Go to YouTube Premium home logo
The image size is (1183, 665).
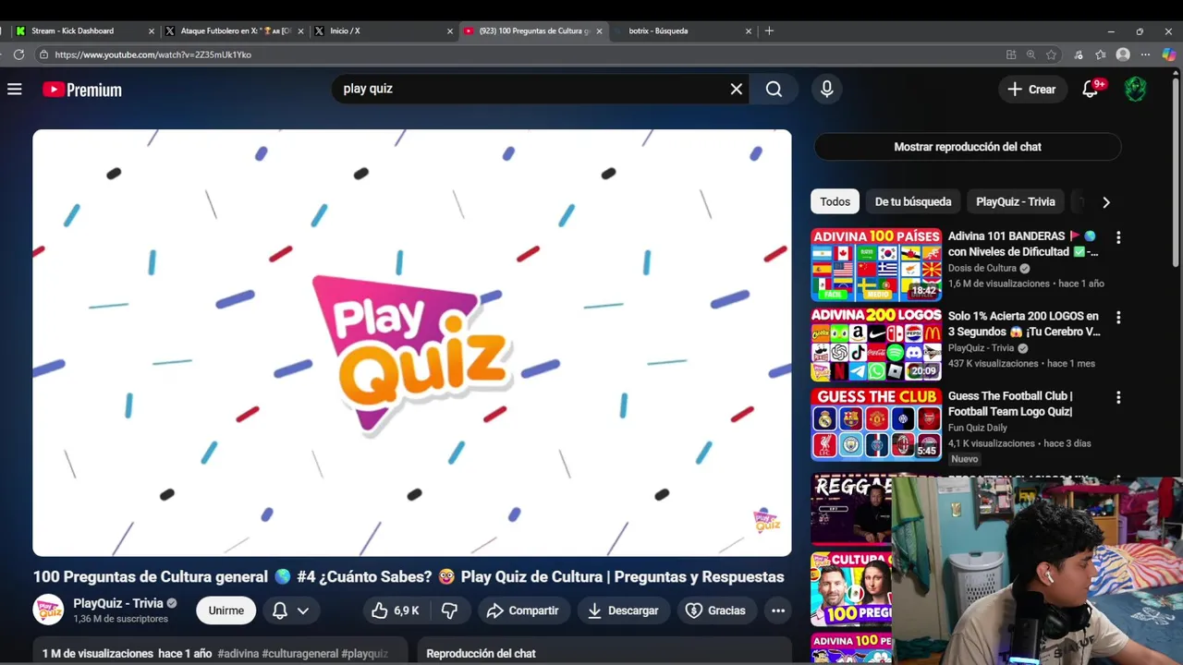click(x=82, y=90)
